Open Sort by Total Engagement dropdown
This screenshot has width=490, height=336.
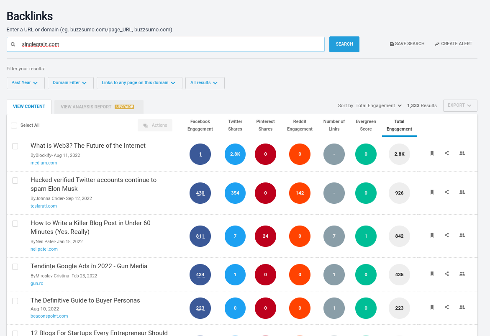click(x=370, y=105)
